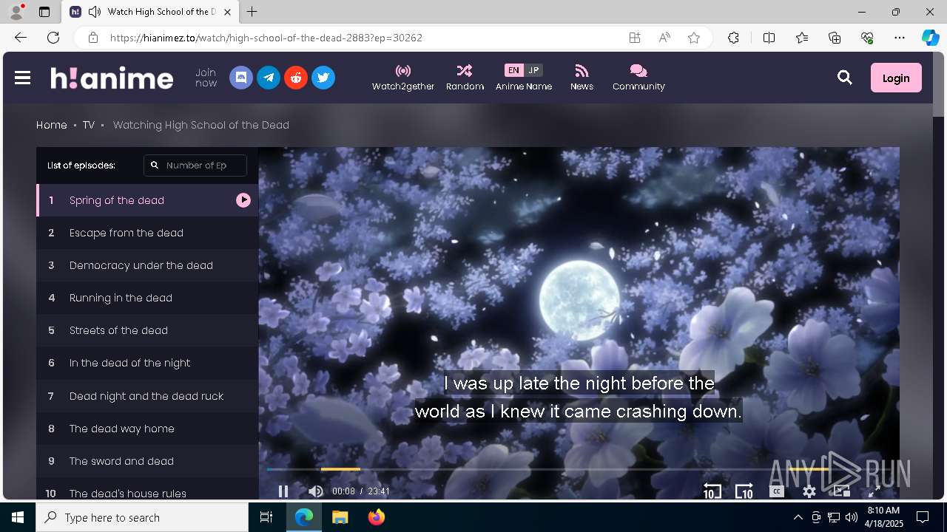Image resolution: width=947 pixels, height=532 pixels.
Task: Select episode 8 The dead way home
Action: [147, 429]
